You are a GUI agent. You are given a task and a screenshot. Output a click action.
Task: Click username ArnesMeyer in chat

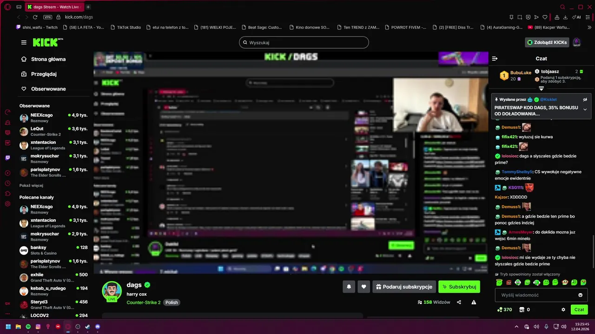[521, 232]
